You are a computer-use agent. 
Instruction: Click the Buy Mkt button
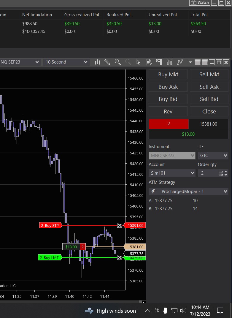168,75
